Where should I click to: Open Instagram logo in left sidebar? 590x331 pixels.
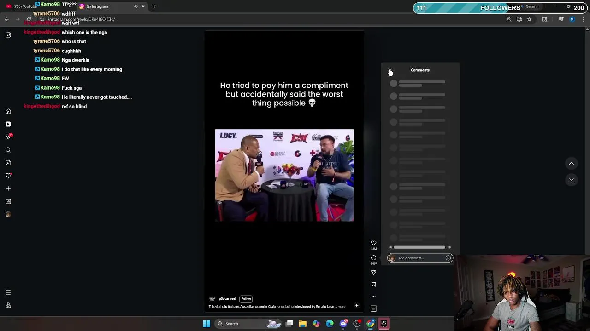pos(8,35)
